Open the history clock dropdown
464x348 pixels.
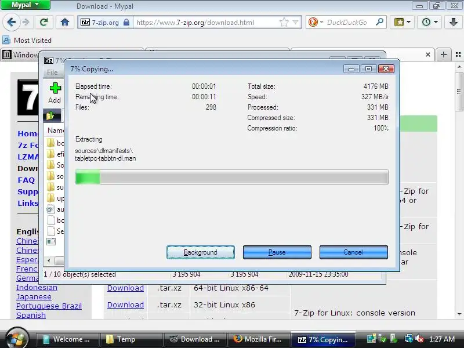(x=429, y=22)
